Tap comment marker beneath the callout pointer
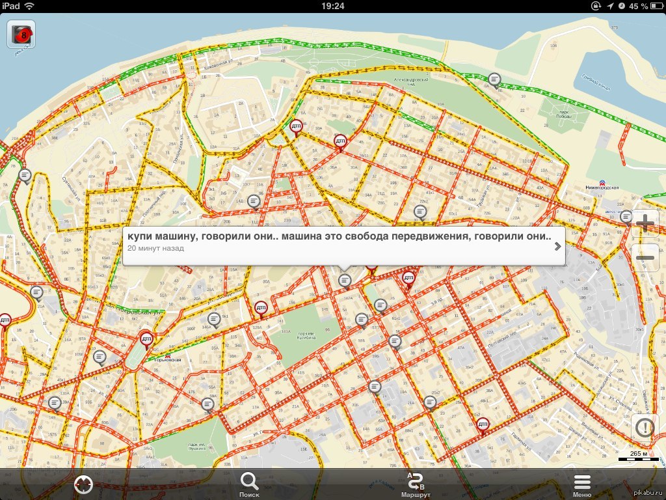Viewport: 666px width, 500px height. click(x=345, y=280)
